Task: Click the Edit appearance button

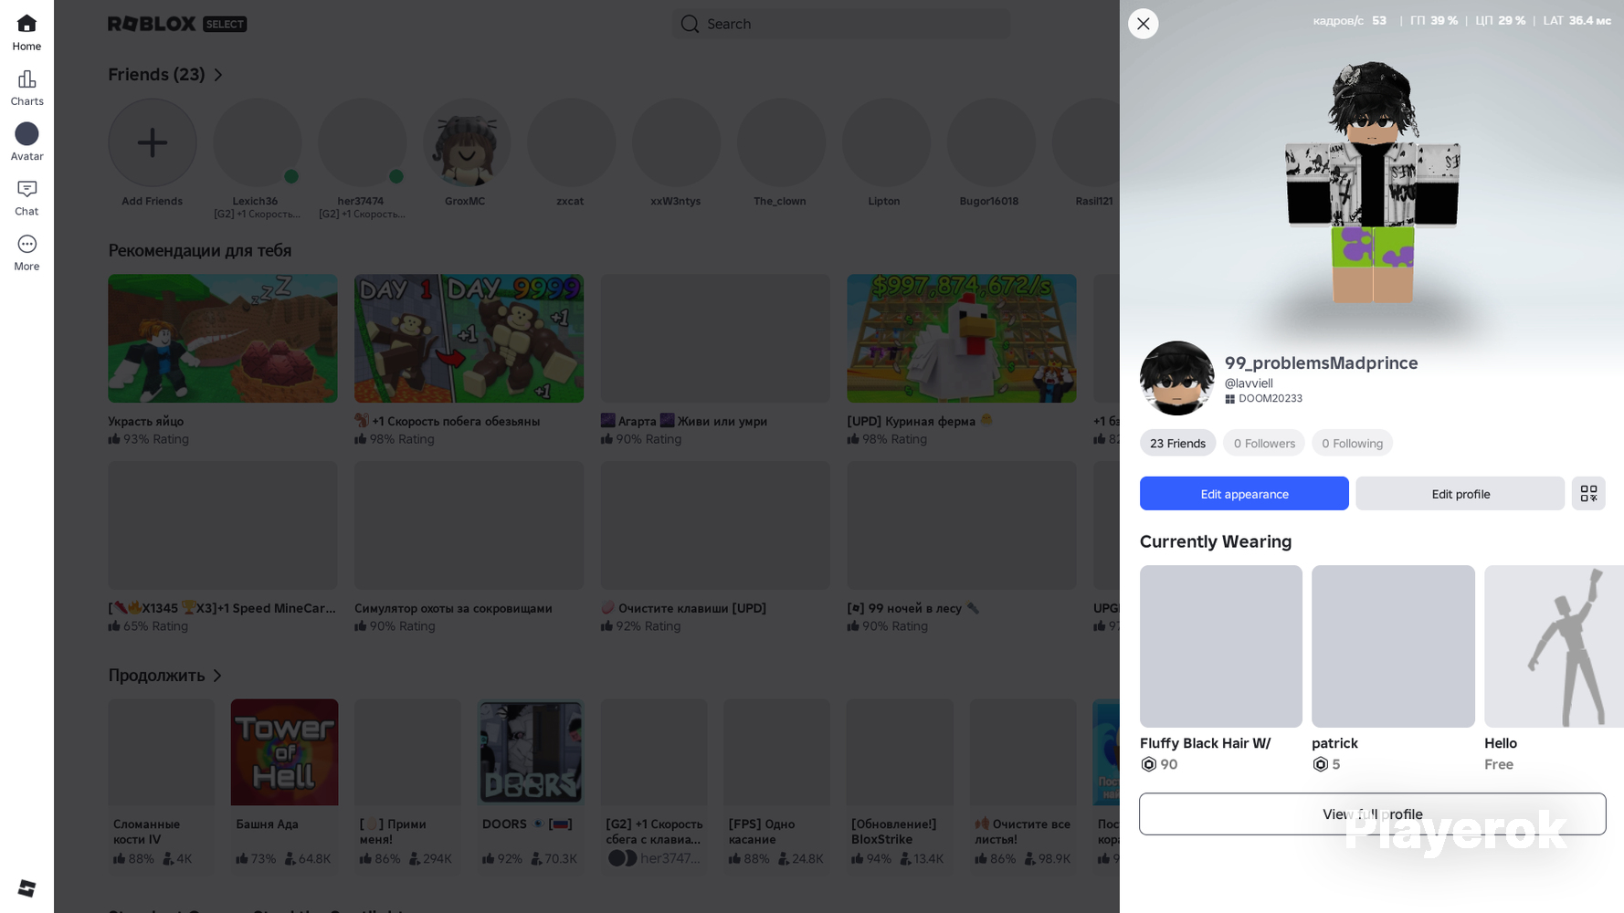Action: pyautogui.click(x=1244, y=493)
